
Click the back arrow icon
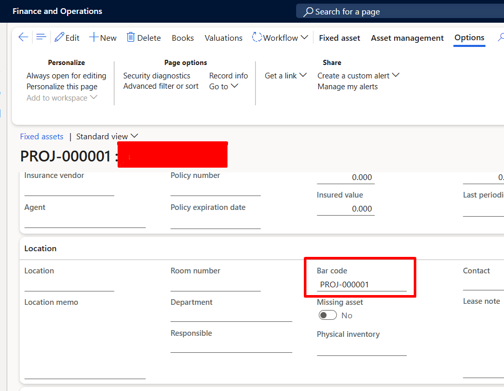click(23, 37)
